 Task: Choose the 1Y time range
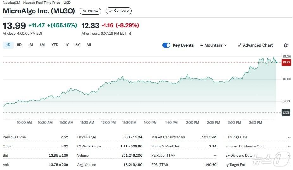67,45
